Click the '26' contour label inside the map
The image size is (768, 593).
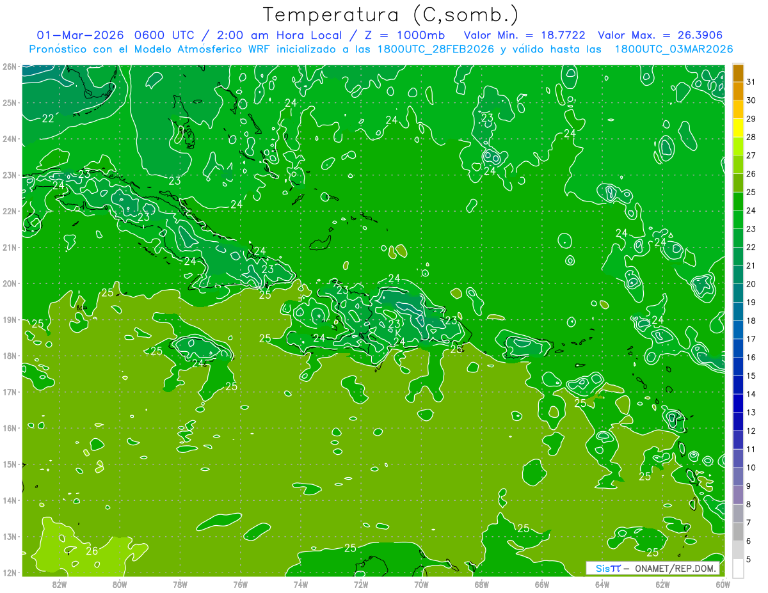pos(92,550)
